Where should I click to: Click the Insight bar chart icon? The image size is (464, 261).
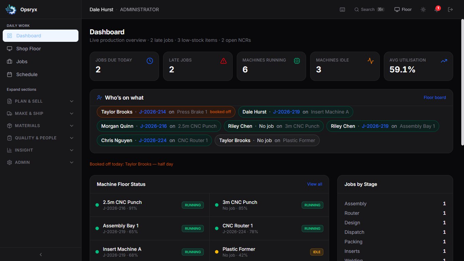click(x=10, y=150)
